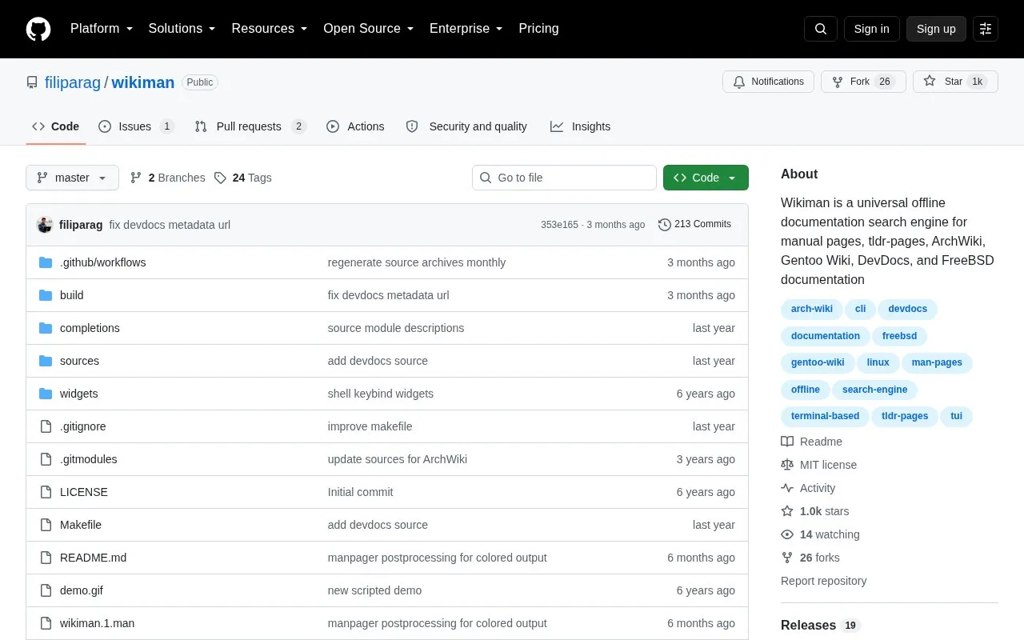Viewport: 1024px width, 640px height.
Task: Select the tldr-pages topic tag
Action: click(x=905, y=416)
